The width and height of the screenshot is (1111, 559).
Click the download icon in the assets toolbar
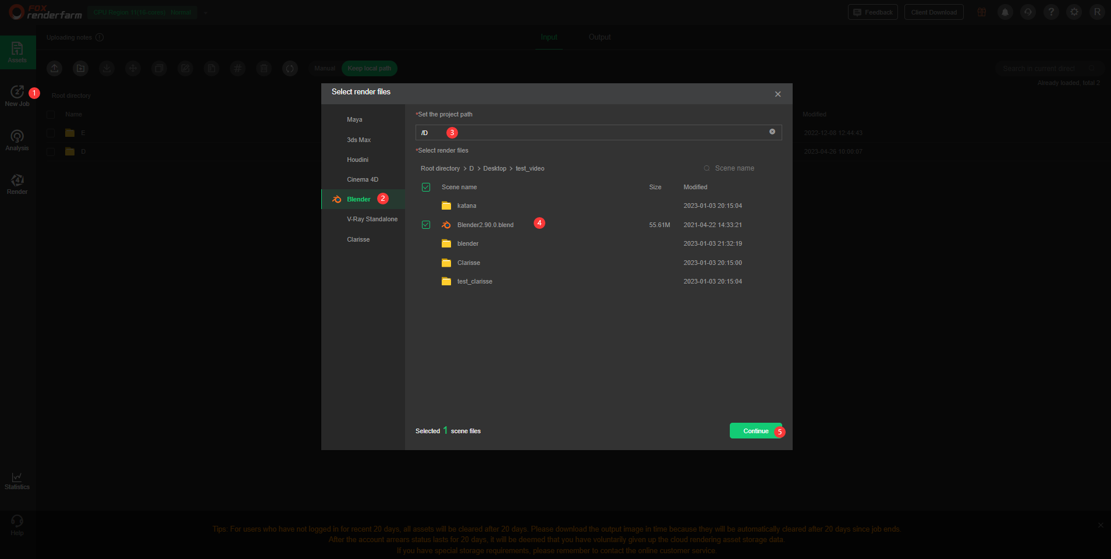[107, 68]
